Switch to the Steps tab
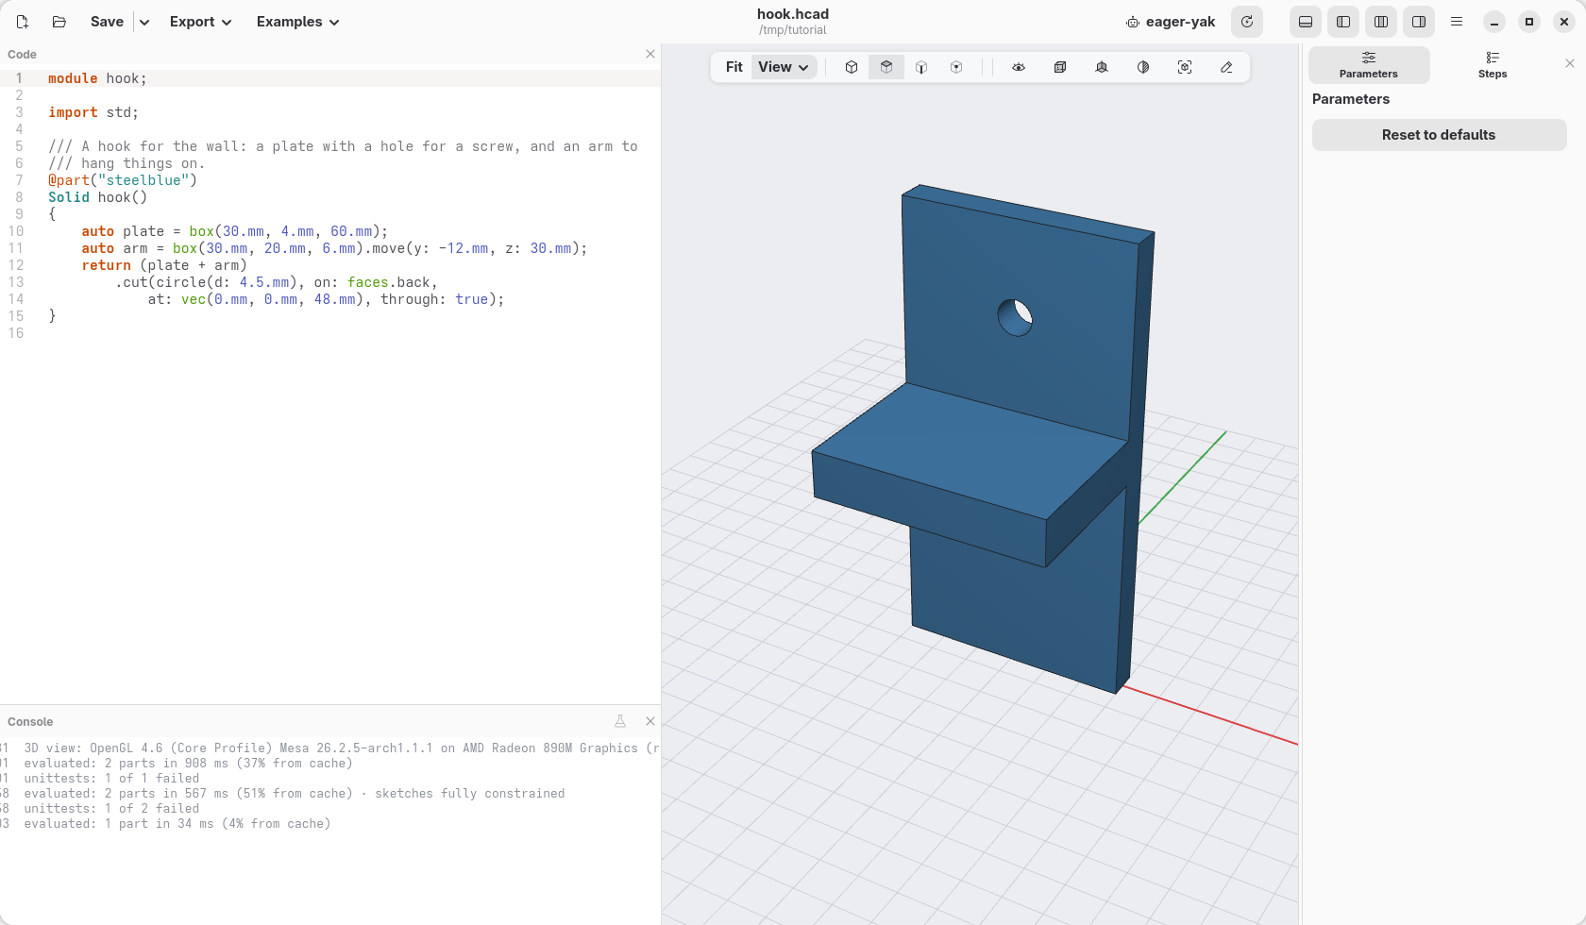Image resolution: width=1586 pixels, height=925 pixels. [1493, 65]
